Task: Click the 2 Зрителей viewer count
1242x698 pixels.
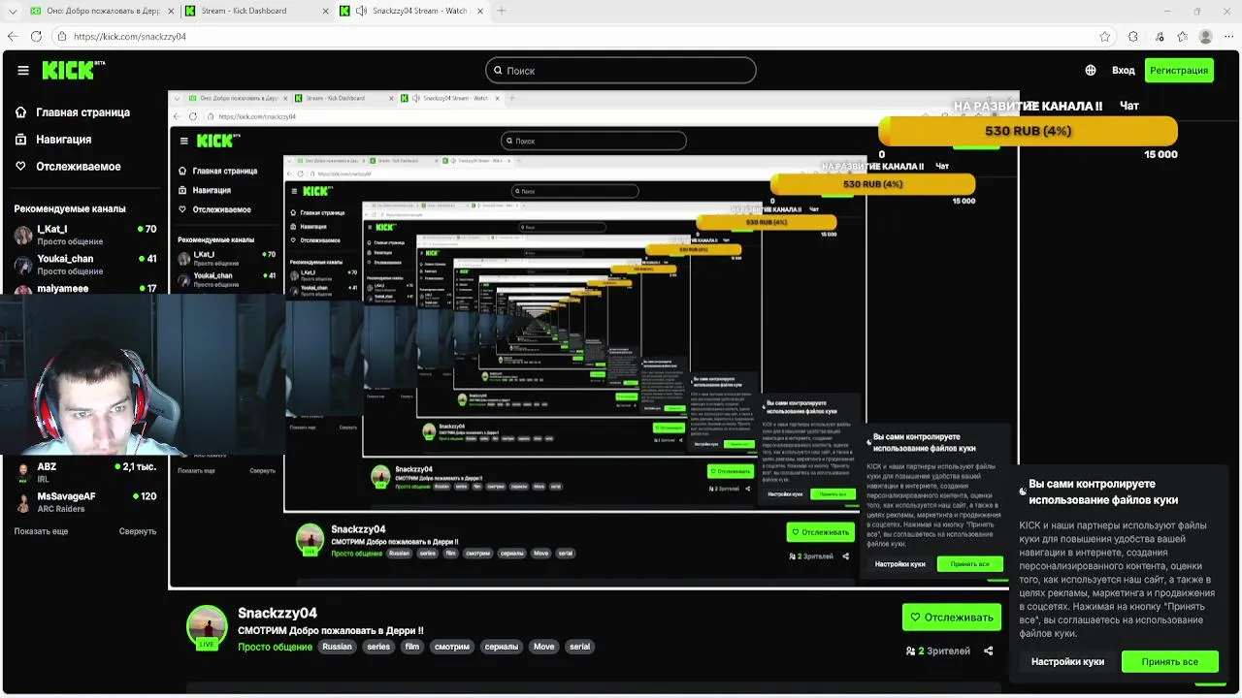Action: [x=938, y=650]
